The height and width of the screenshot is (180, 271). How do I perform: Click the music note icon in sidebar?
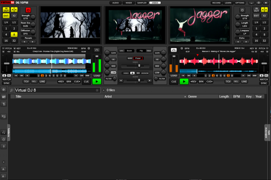4,132
